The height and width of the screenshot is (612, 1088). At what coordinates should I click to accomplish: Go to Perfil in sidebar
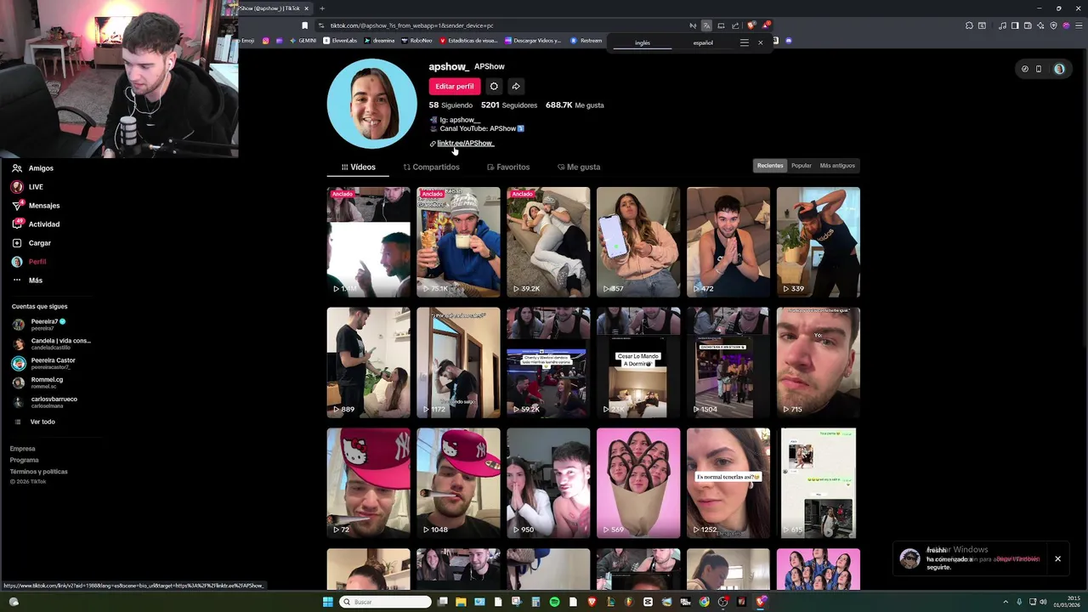click(30, 262)
